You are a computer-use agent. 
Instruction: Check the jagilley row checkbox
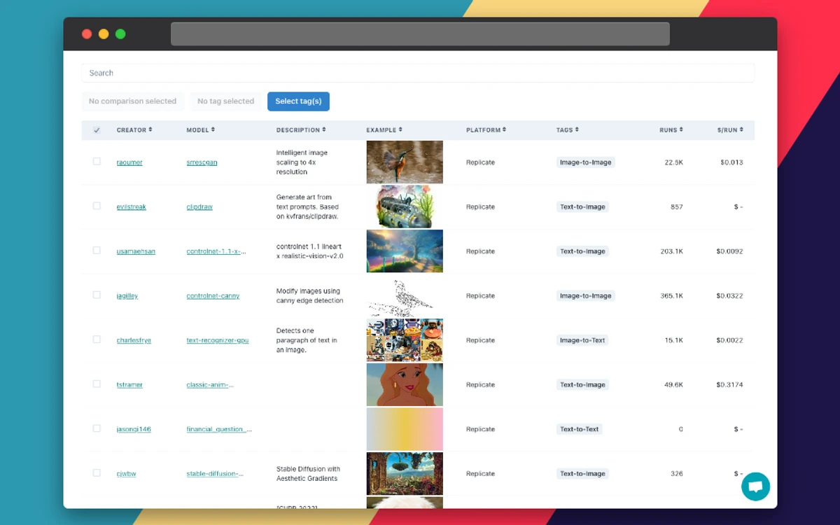[97, 295]
